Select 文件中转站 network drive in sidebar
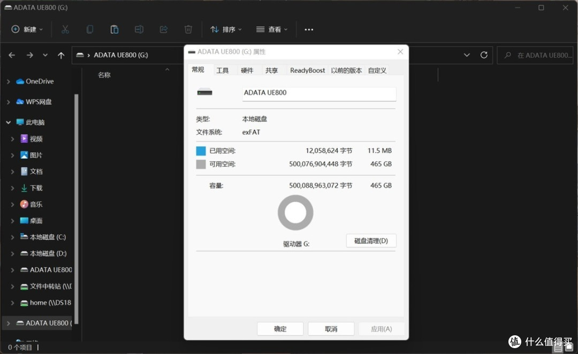578x354 pixels. click(50, 286)
